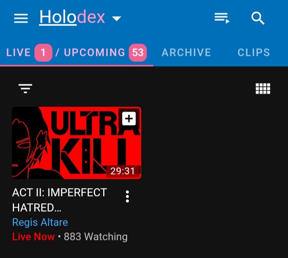Click the live count badge showing 1
Screen dimensions: 288x258
(x=43, y=53)
